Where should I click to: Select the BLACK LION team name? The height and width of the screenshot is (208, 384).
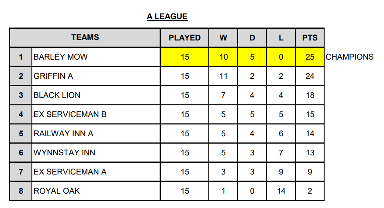[57, 95]
